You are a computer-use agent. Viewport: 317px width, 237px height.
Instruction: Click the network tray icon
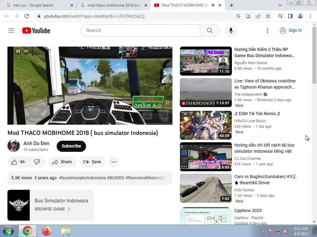click(278, 231)
